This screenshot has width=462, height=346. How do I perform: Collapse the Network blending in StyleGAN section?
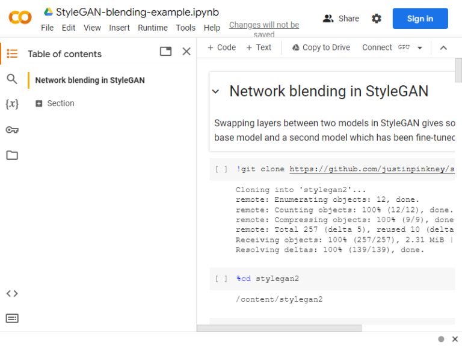(216, 91)
